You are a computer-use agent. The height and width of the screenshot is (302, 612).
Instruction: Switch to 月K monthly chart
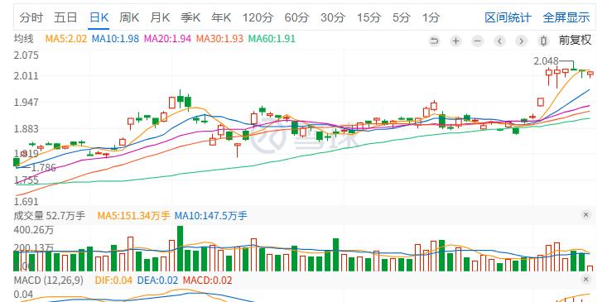160,17
